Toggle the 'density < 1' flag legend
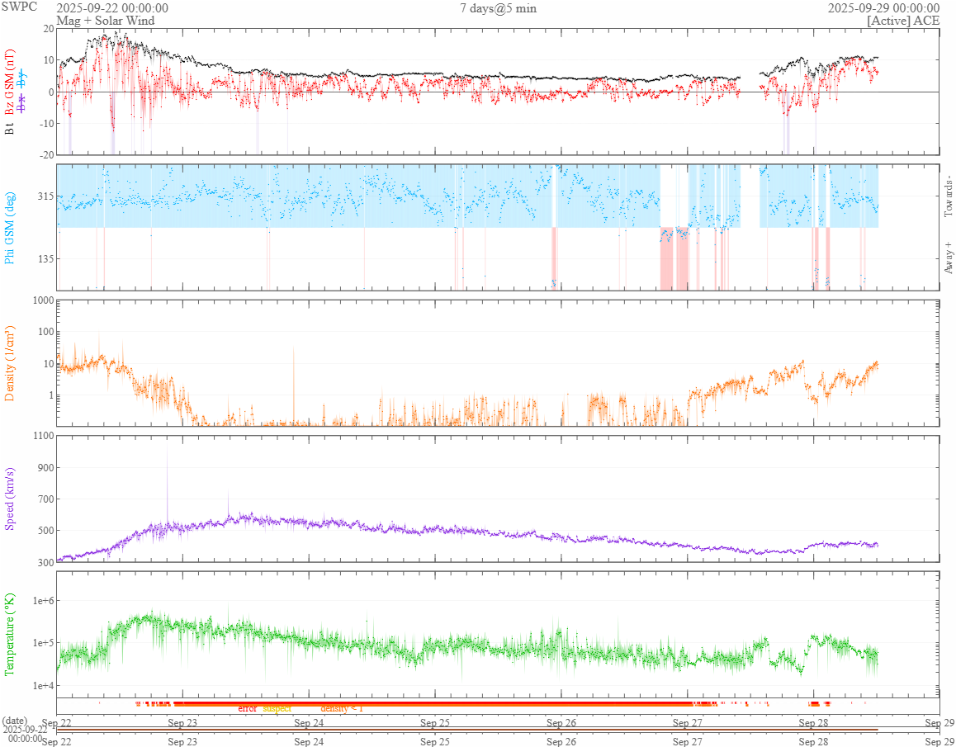This screenshot has width=956, height=747. (x=342, y=708)
